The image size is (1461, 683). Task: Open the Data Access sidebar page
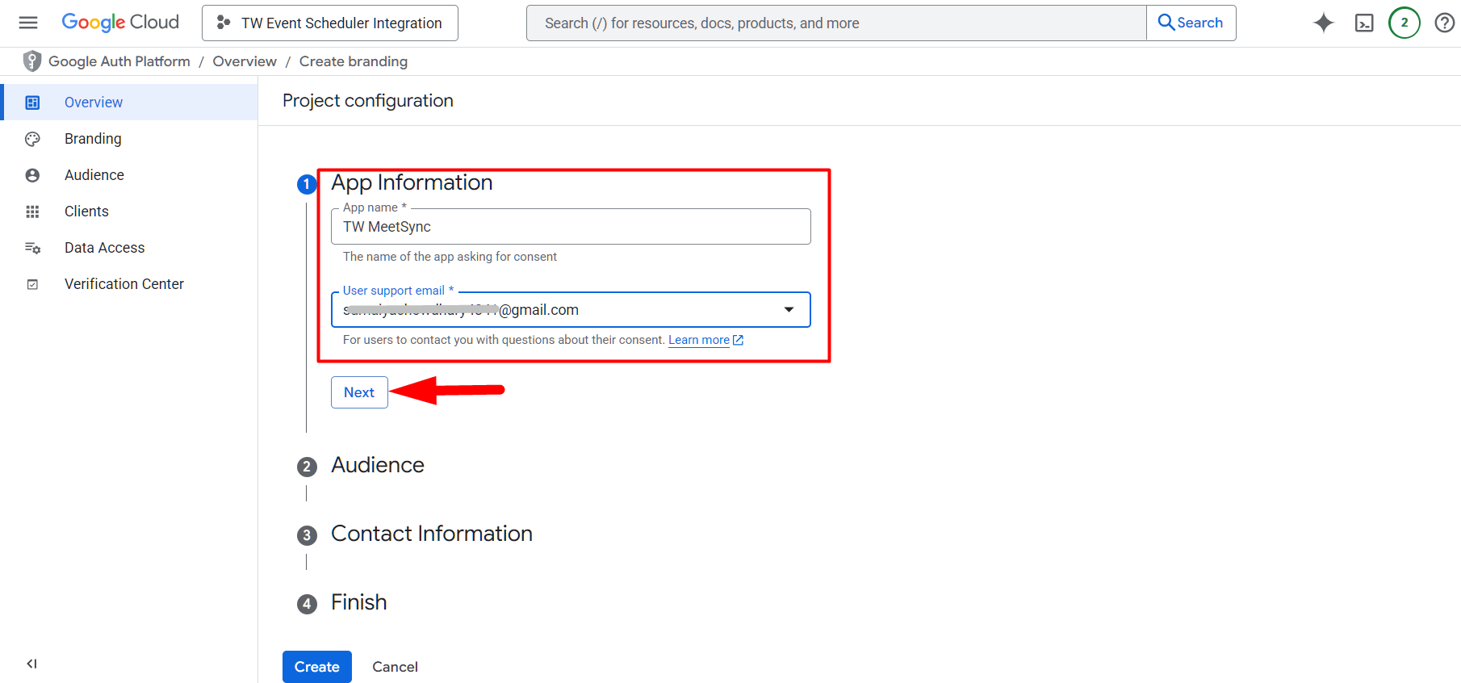(x=129, y=248)
